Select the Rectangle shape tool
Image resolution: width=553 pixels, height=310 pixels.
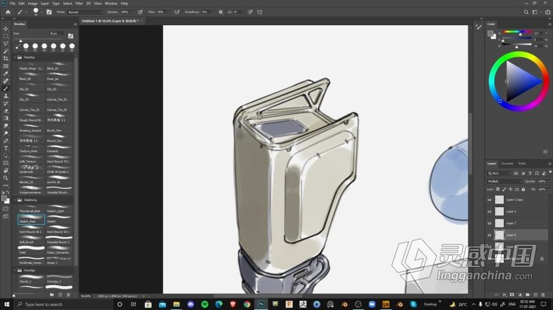click(5, 163)
